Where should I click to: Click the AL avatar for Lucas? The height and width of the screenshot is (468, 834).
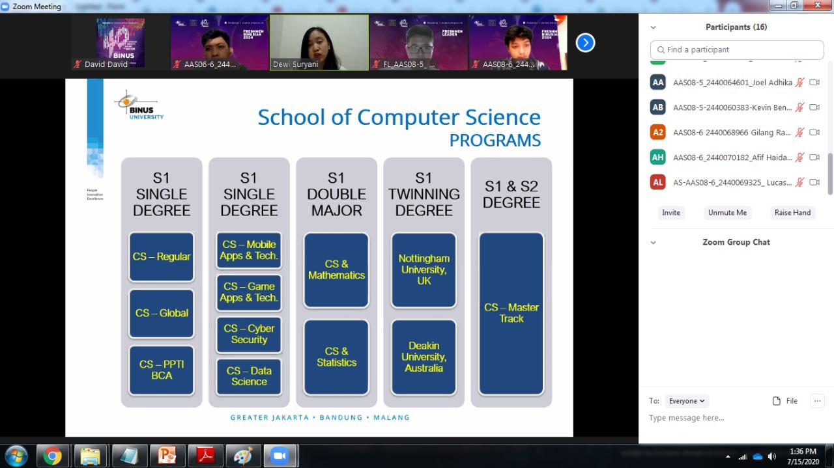658,182
